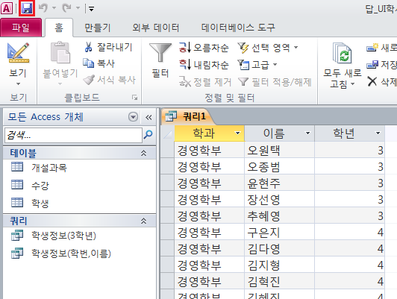The width and height of the screenshot is (397, 299).
Task: Click the delete record X button (삭제)
Action: [382, 82]
